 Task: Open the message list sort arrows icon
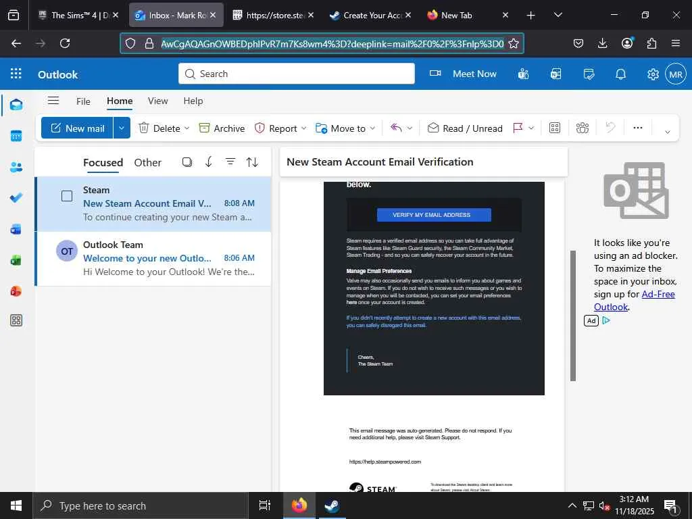[x=252, y=162]
